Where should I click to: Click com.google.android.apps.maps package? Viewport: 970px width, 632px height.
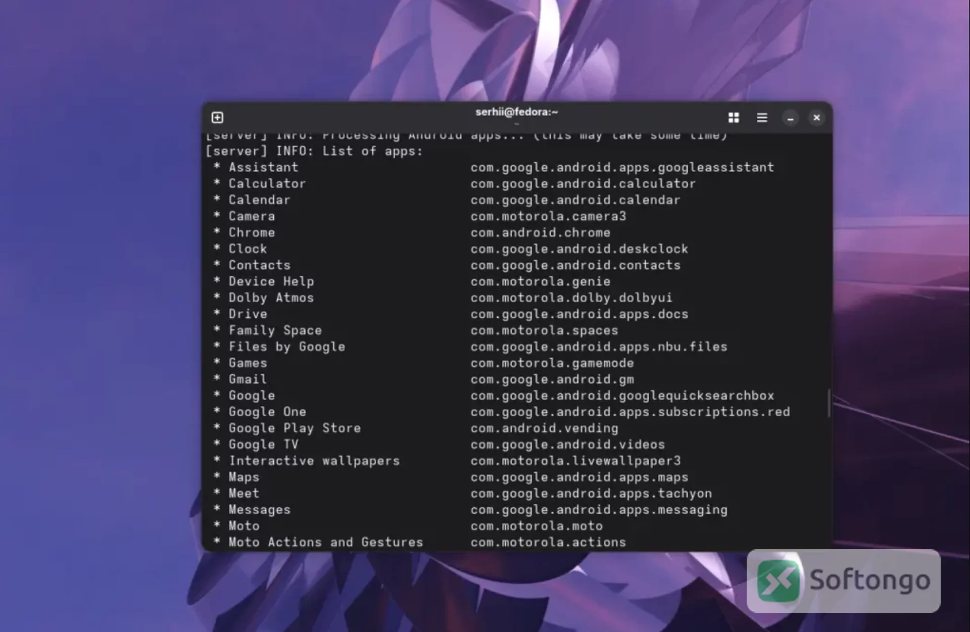point(579,477)
